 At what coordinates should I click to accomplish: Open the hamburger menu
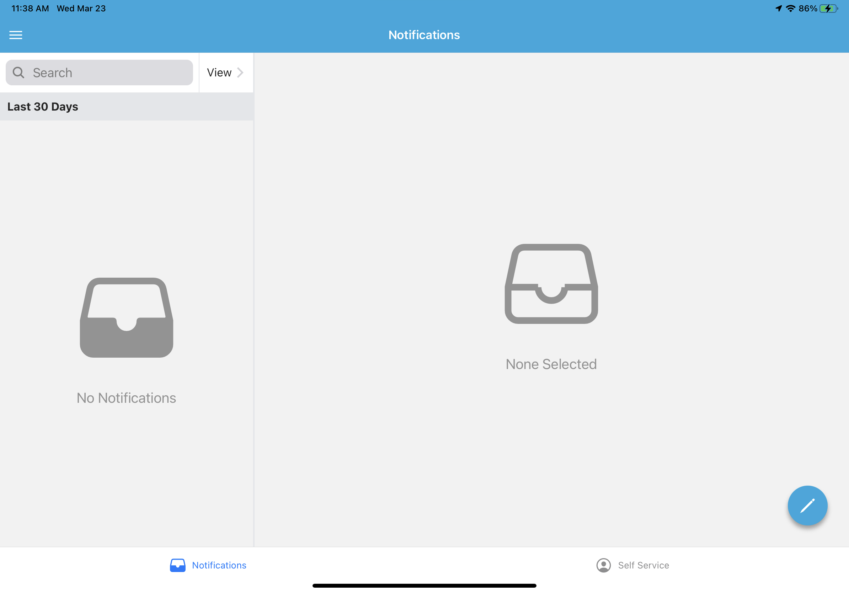pos(16,35)
